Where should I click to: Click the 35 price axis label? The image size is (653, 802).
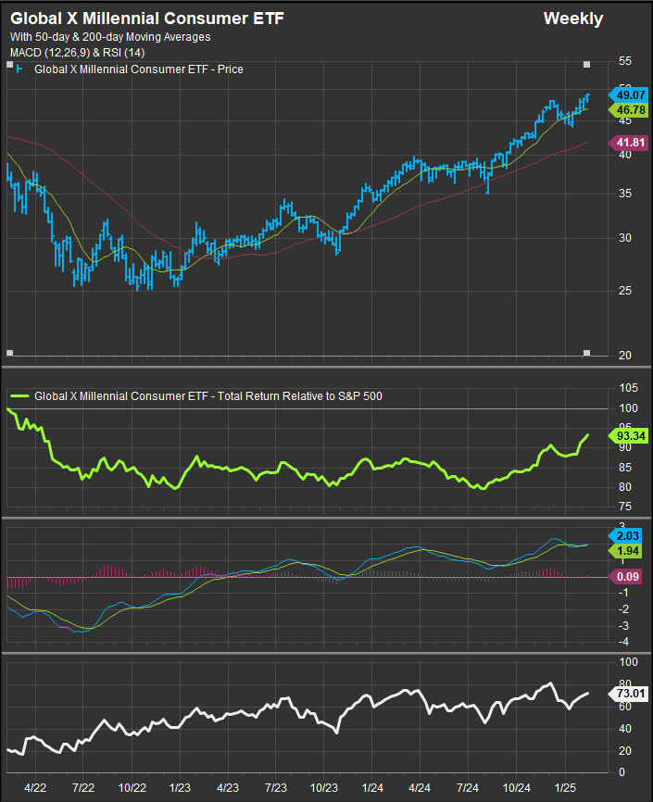pos(625,194)
